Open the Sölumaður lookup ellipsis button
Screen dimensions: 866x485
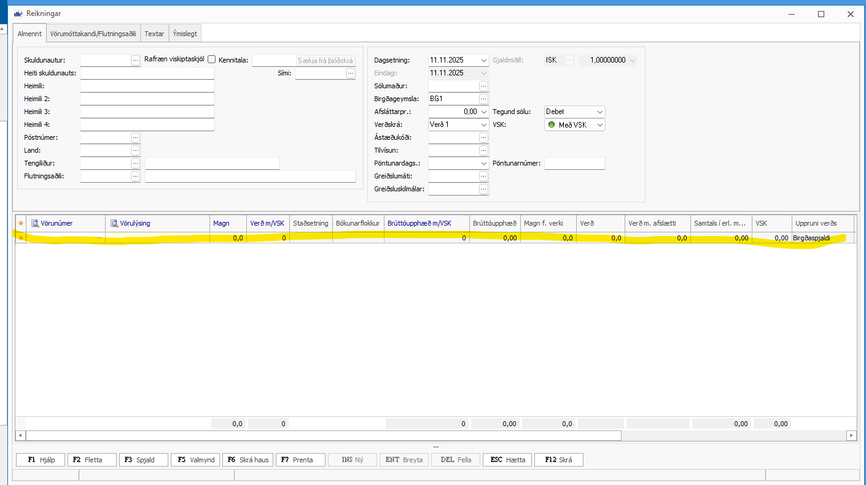click(x=484, y=86)
